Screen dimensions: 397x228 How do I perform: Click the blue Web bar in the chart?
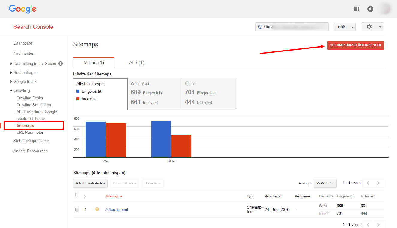pos(96,139)
